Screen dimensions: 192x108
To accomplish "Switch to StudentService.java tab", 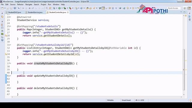I will click(x=34, y=12).
